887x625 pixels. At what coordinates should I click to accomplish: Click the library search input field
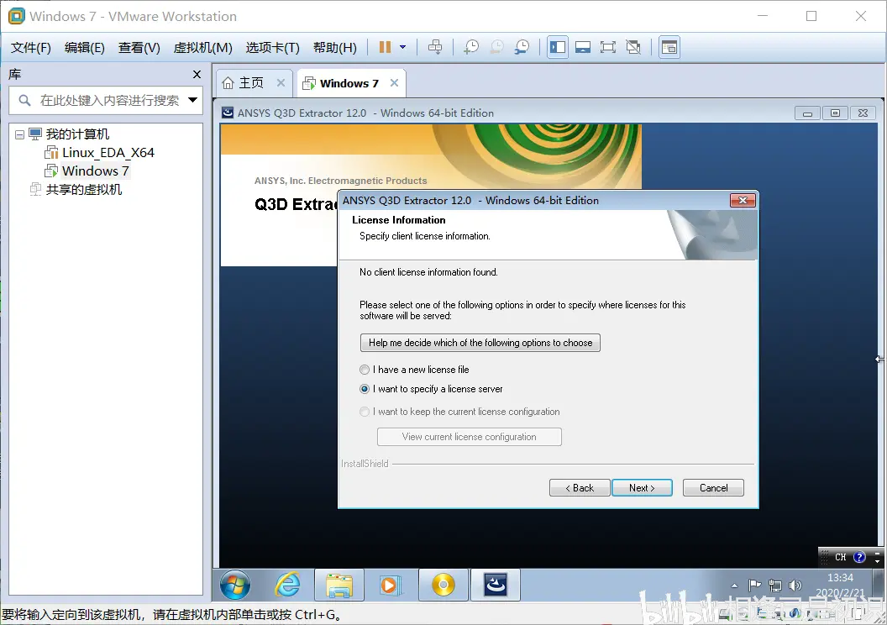point(109,100)
